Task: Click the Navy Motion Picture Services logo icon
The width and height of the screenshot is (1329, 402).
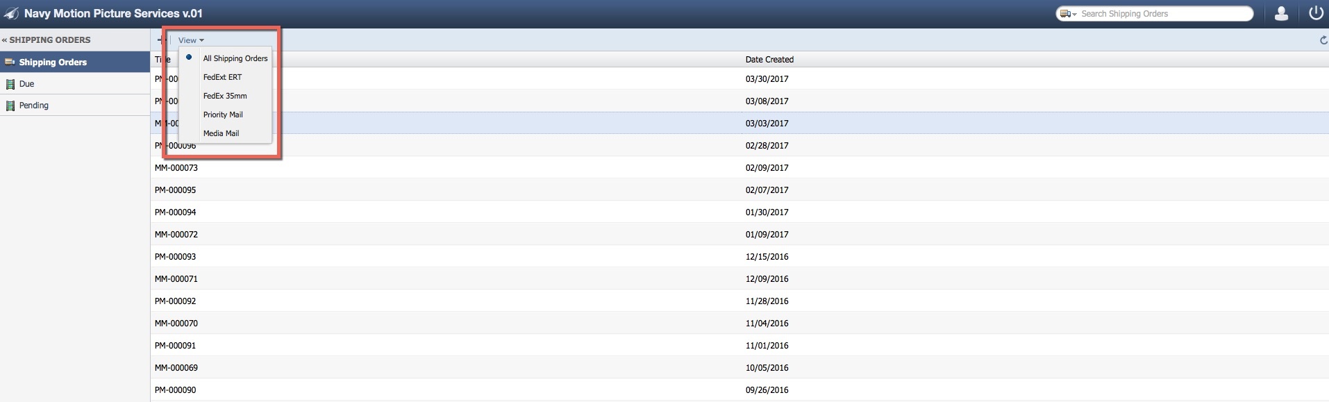Action: click(x=11, y=14)
